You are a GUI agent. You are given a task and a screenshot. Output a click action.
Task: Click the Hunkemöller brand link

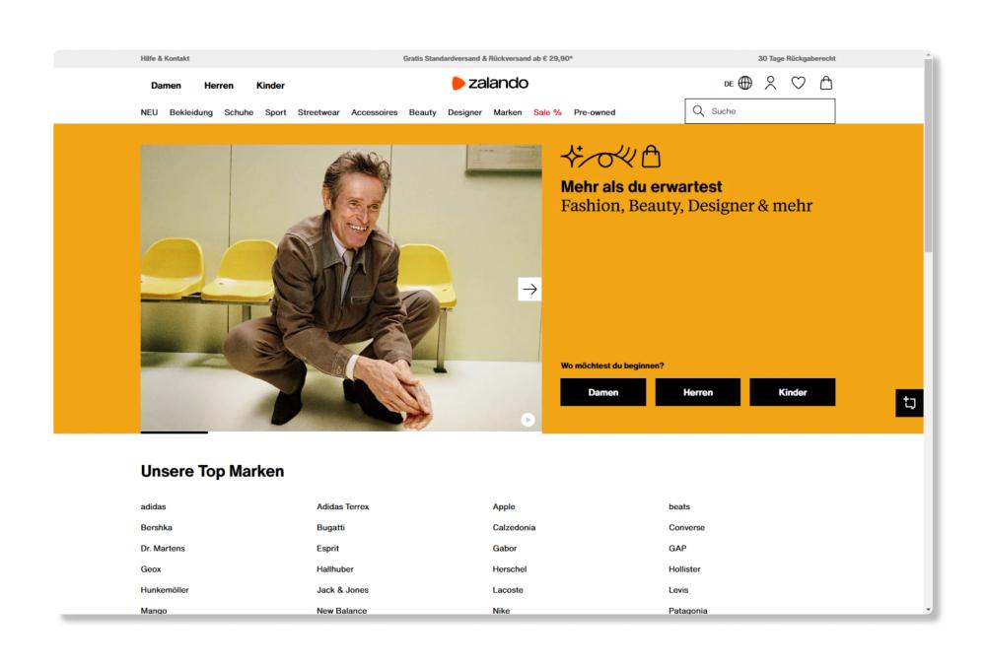pos(165,589)
